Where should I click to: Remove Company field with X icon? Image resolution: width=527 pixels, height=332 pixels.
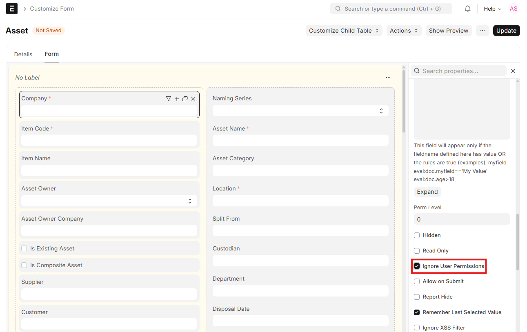193,99
